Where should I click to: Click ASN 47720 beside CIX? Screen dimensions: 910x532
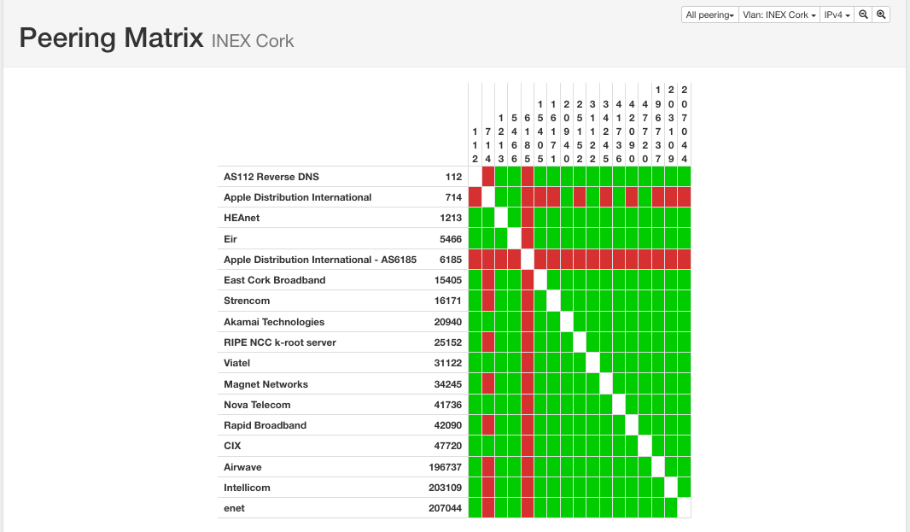tap(448, 446)
